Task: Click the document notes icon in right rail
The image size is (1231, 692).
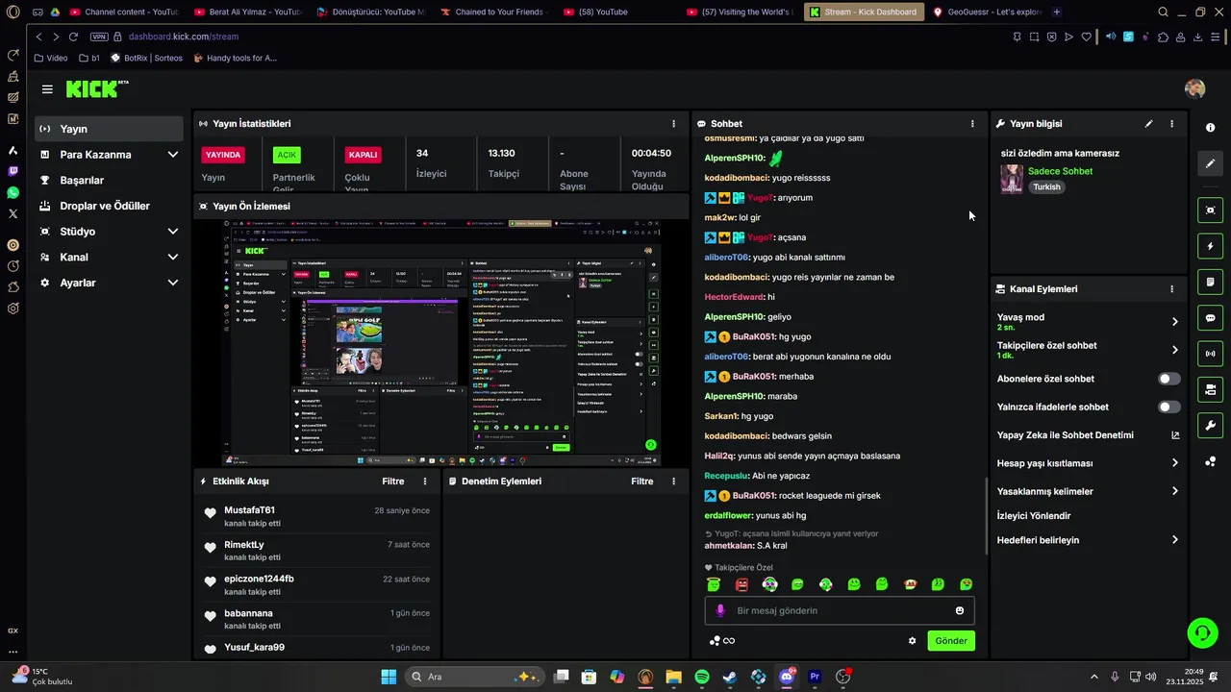Action: coord(1210,282)
